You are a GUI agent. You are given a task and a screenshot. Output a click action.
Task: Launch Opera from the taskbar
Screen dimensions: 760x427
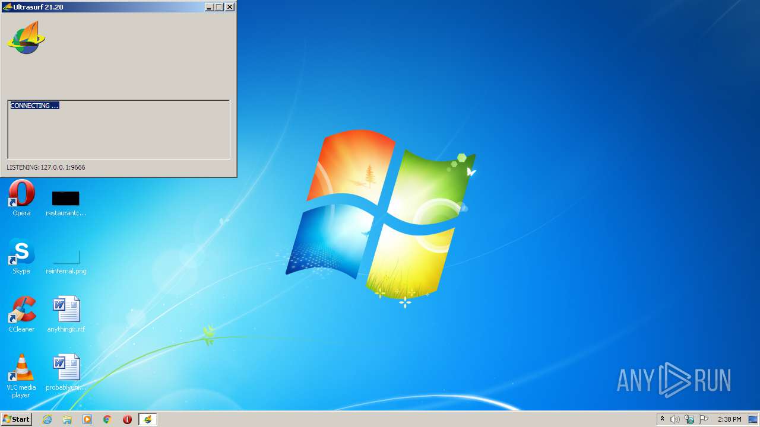coord(127,419)
